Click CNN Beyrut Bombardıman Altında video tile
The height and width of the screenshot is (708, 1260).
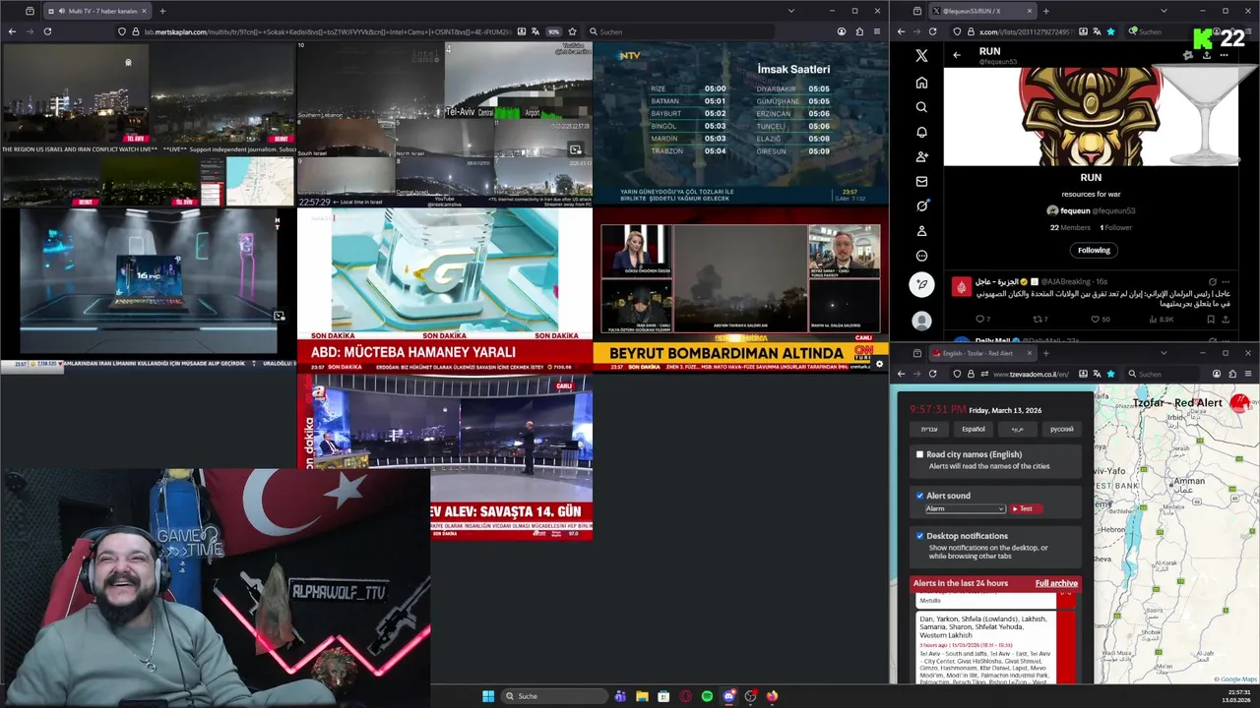[x=740, y=289]
